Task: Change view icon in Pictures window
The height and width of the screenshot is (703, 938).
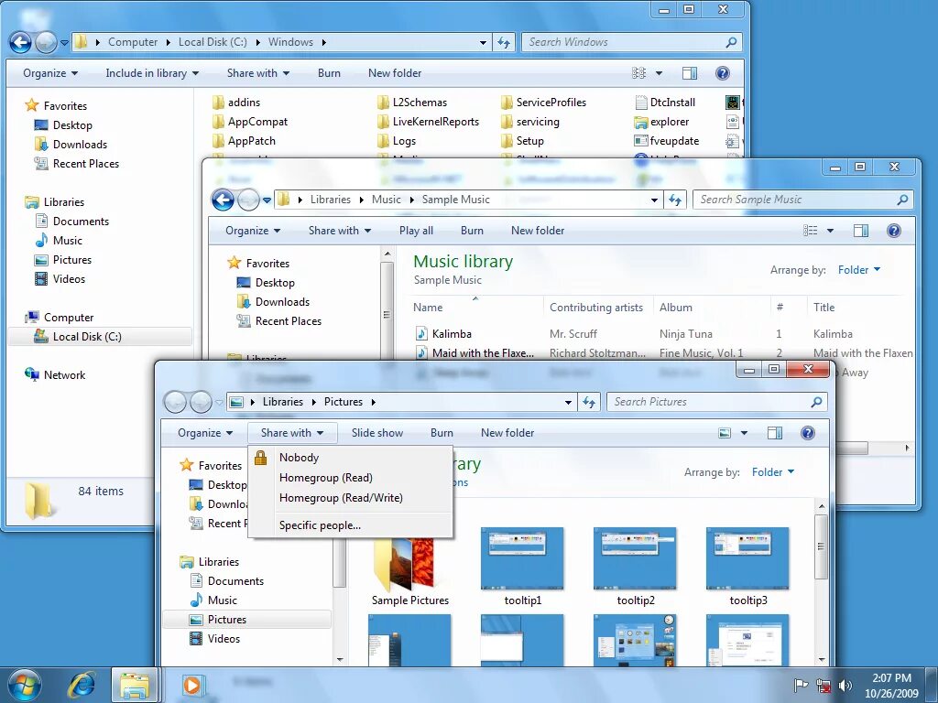Action: pyautogui.click(x=725, y=433)
